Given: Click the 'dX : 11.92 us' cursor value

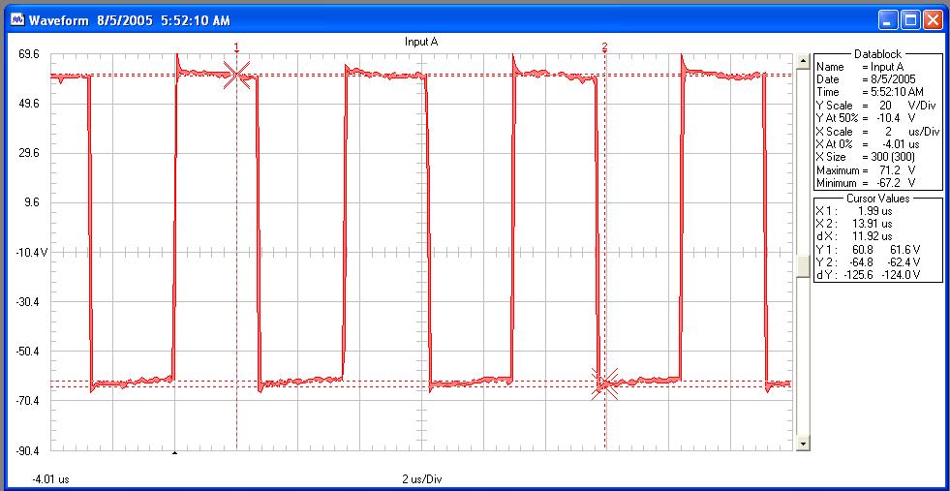Looking at the screenshot, I should 854,236.
